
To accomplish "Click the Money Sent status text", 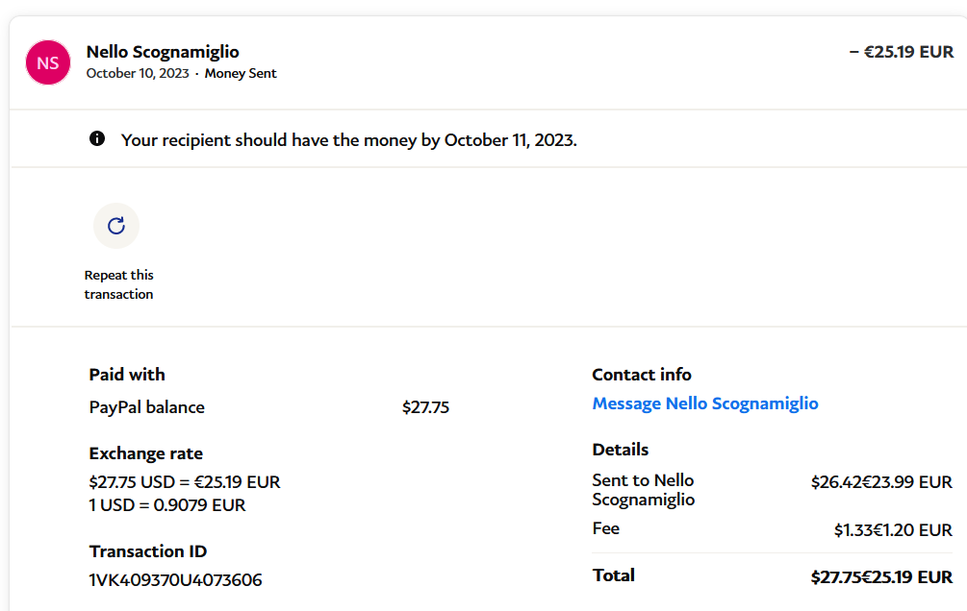I will pyautogui.click(x=241, y=73).
